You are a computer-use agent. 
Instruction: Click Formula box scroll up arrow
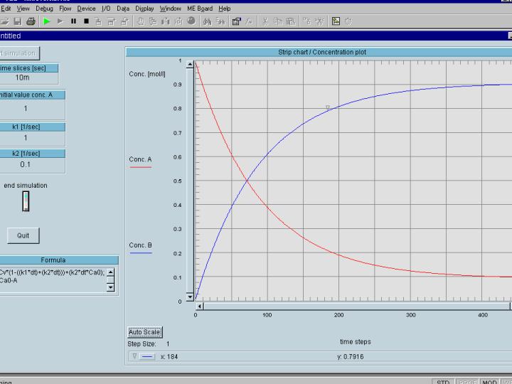(x=110, y=272)
